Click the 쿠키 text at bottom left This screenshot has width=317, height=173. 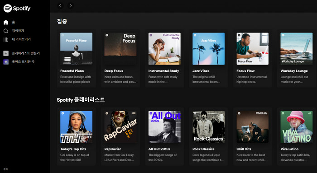click(x=5, y=169)
